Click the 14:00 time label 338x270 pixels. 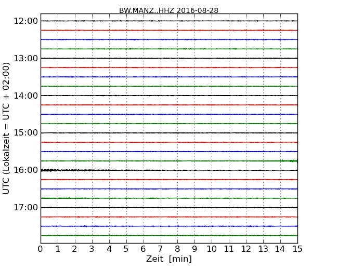click(x=25, y=96)
